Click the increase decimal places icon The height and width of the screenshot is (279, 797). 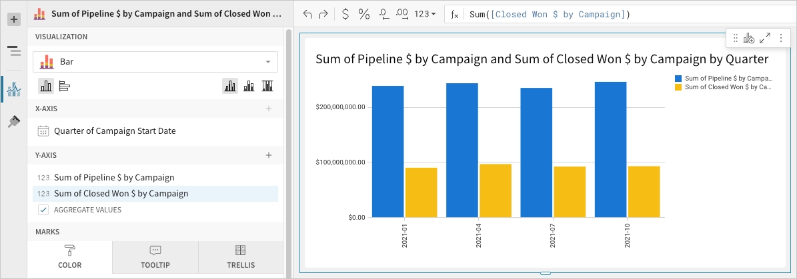(402, 14)
